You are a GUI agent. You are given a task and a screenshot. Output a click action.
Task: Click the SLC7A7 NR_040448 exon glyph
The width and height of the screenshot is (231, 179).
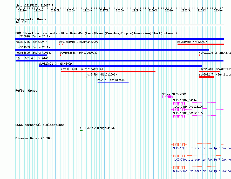(198, 103)
